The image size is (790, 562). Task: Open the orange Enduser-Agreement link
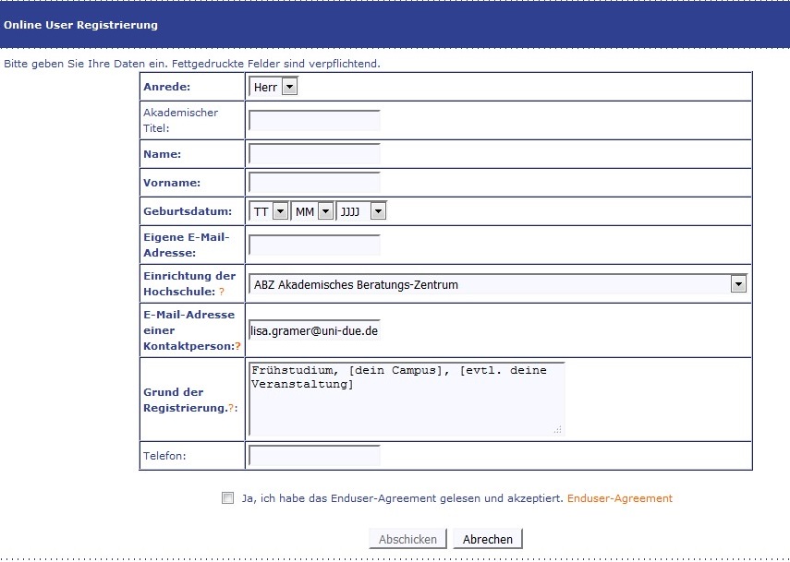click(x=619, y=498)
